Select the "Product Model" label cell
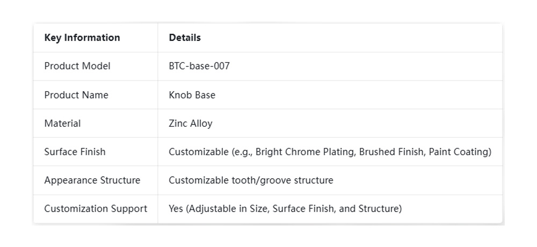This screenshot has width=537, height=247. tap(77, 66)
